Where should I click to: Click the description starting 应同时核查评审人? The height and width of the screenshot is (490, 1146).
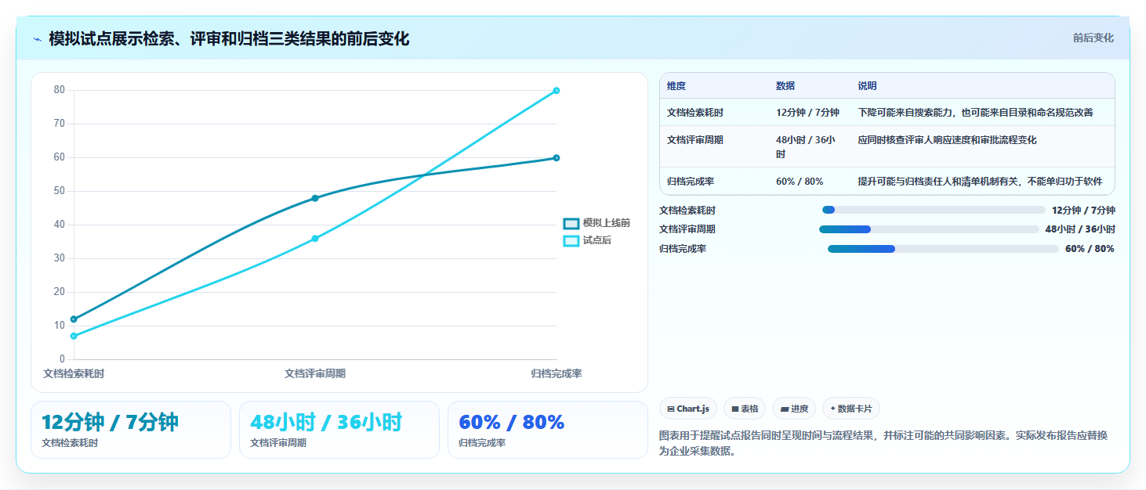[x=948, y=140]
